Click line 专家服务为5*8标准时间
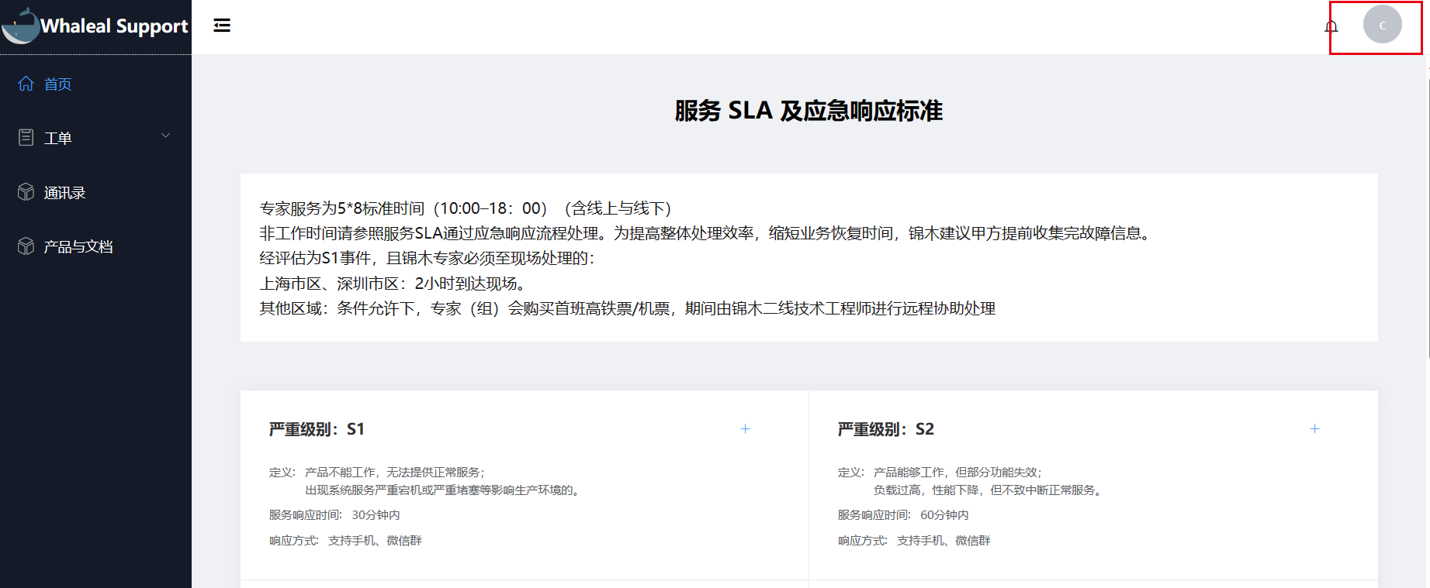Image resolution: width=1430 pixels, height=588 pixels. point(466,208)
